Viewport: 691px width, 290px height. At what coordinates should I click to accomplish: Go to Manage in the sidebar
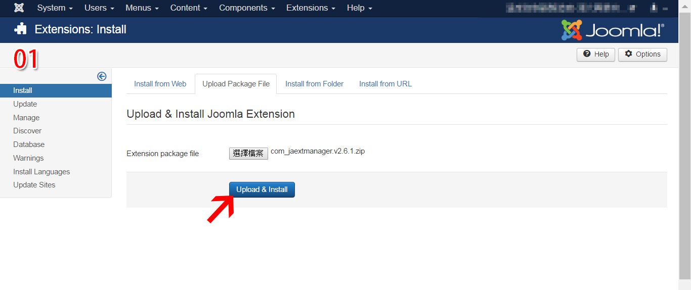[26, 118]
